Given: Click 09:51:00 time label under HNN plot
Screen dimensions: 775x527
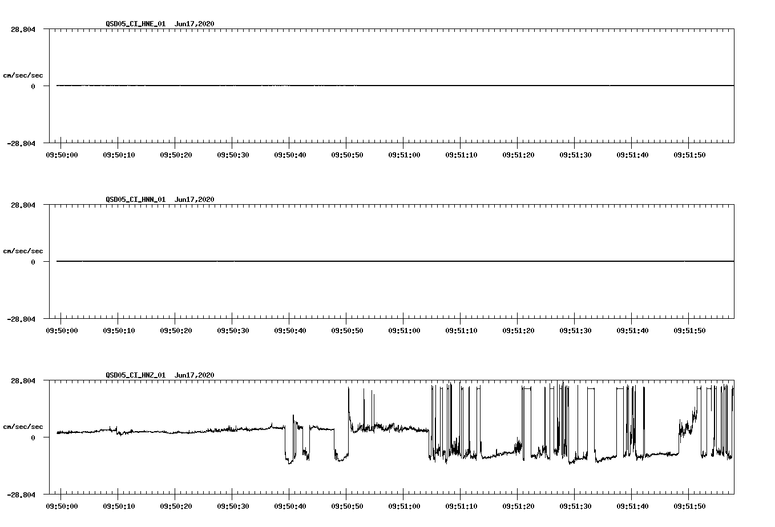Looking at the screenshot, I should tap(404, 330).
